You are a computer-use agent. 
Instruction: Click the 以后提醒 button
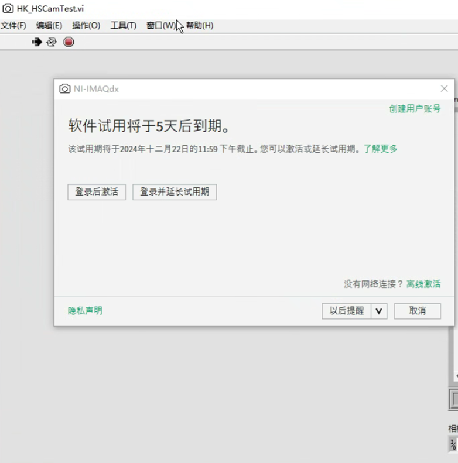346,311
